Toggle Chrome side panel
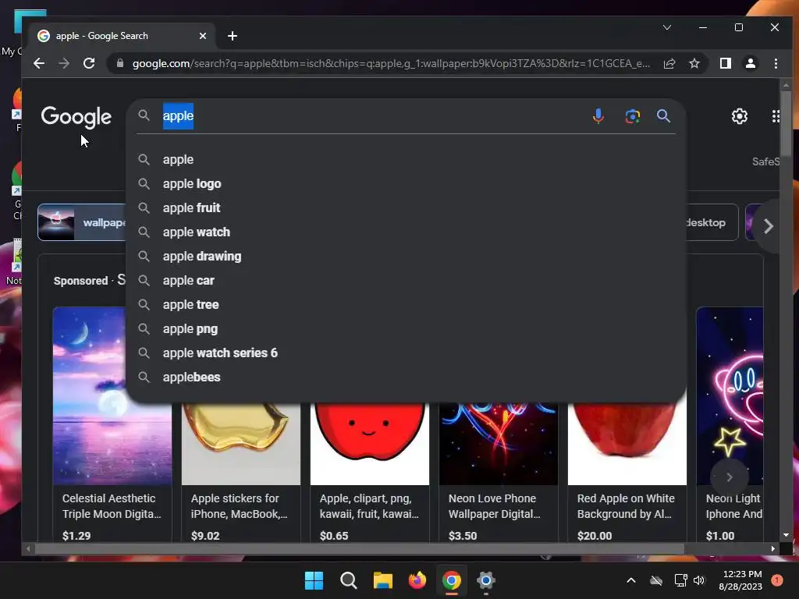 point(725,63)
